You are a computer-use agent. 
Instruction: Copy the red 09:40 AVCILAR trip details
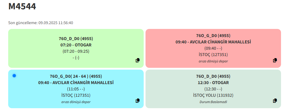tap(275, 60)
